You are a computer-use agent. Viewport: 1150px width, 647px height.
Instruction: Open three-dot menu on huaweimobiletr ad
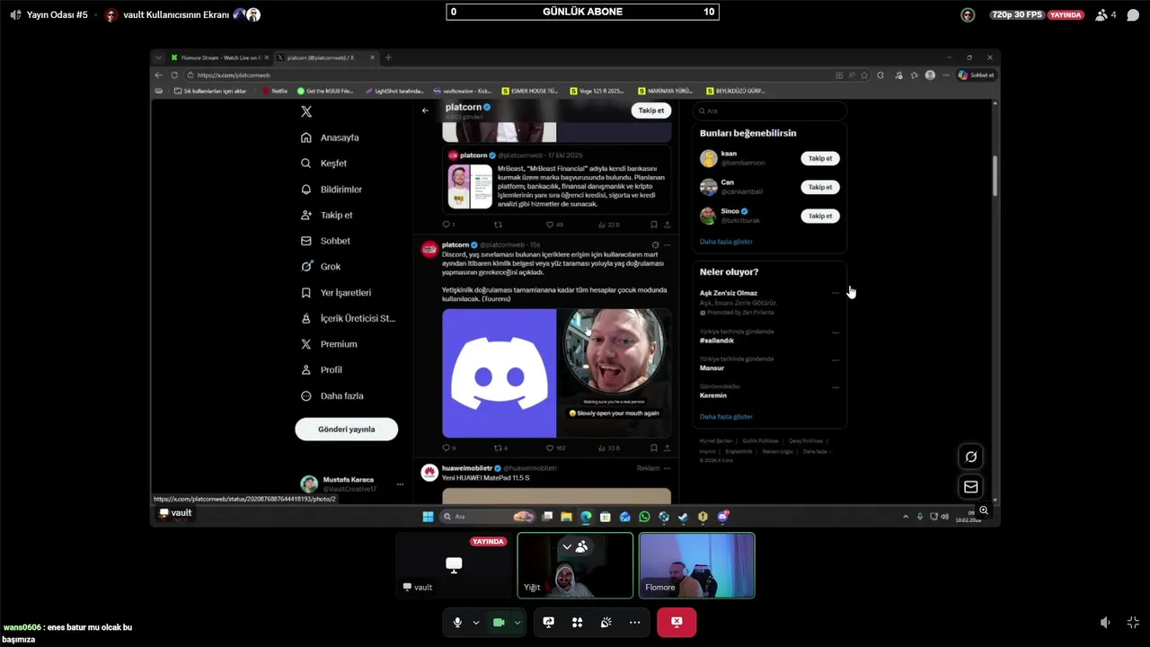pyautogui.click(x=667, y=468)
